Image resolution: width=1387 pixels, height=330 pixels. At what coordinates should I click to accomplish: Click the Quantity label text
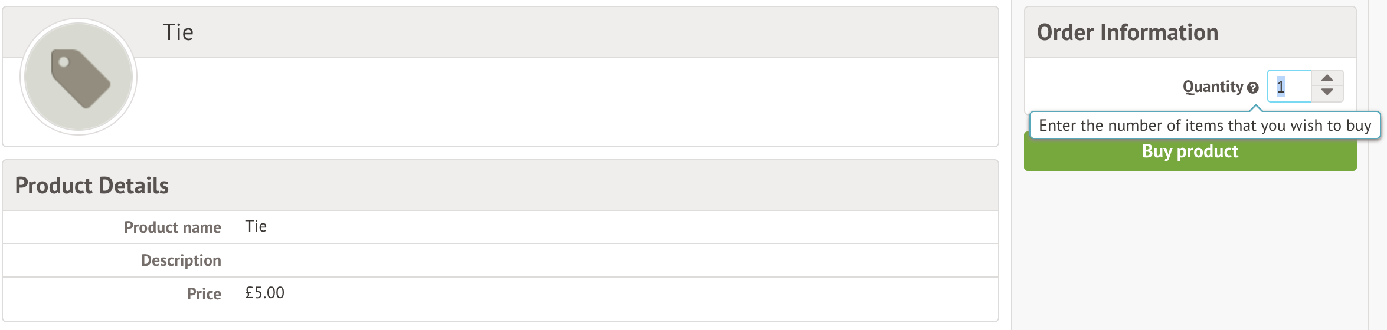[1212, 87]
